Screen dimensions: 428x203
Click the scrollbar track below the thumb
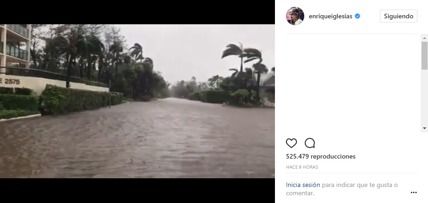click(424, 99)
